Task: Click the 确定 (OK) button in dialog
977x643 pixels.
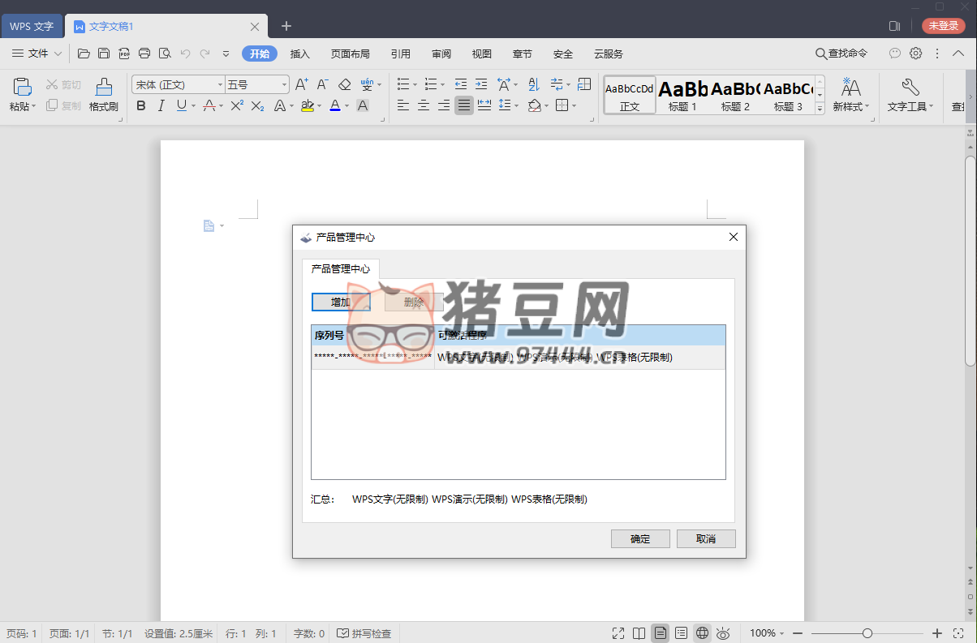Action: [x=640, y=538]
